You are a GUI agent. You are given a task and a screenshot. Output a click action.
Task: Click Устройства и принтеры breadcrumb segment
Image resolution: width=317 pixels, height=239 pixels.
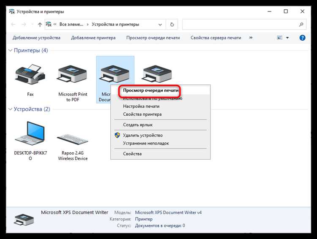(x=115, y=24)
